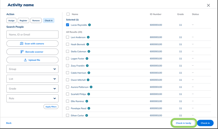Check the box for Levi Anderson
The image size is (218, 129).
[x=67, y=37]
